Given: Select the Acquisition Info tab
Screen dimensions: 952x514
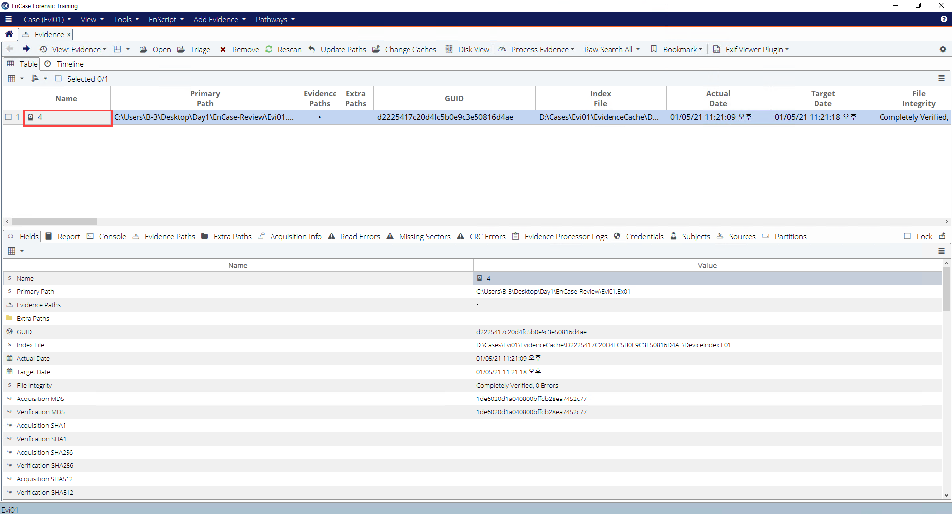Looking at the screenshot, I should [x=289, y=236].
